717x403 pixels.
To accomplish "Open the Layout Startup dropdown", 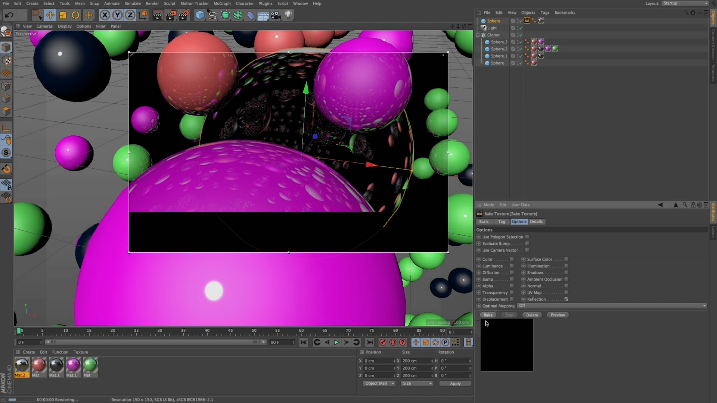I will [x=685, y=3].
